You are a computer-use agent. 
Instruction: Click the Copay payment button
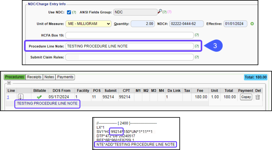coord(246,97)
